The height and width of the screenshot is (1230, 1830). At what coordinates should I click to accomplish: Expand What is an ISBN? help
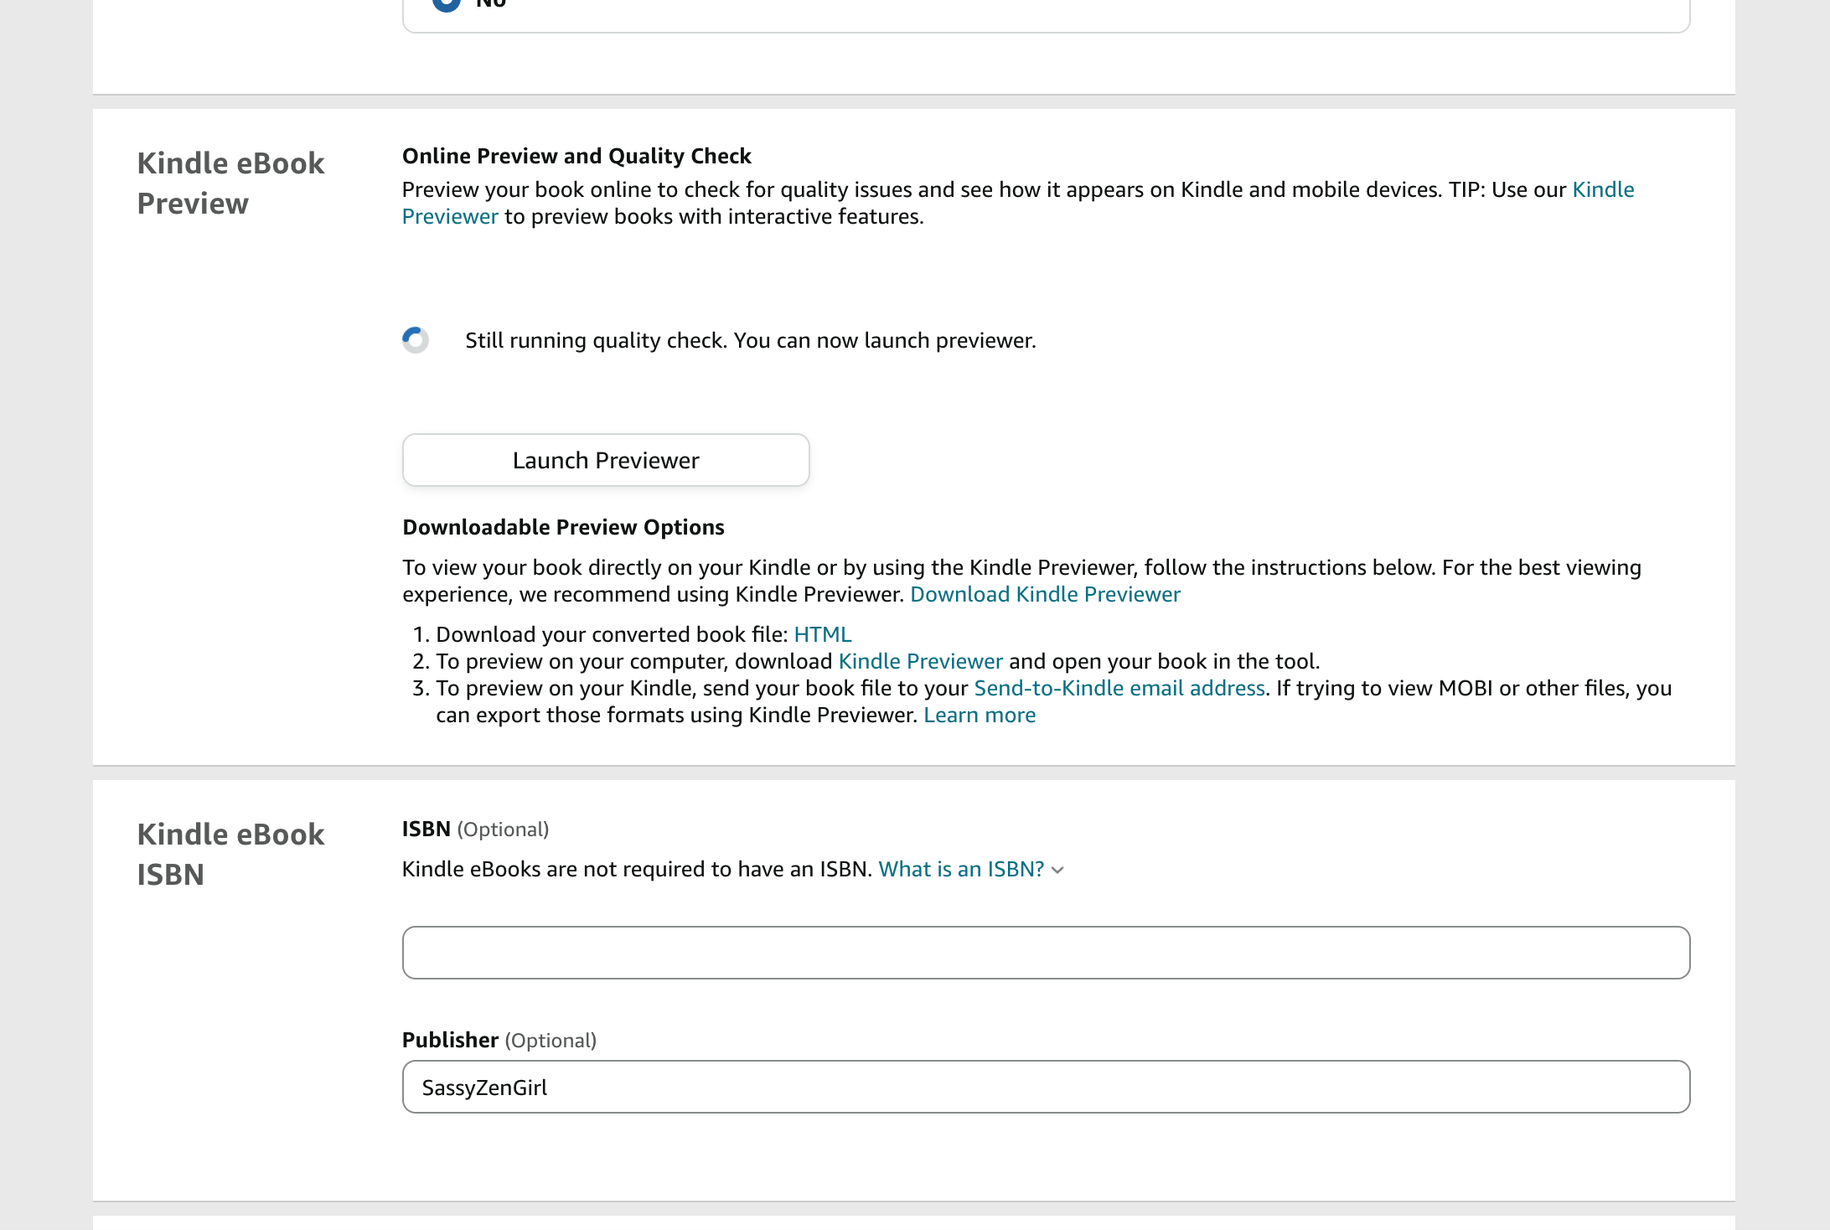click(961, 869)
